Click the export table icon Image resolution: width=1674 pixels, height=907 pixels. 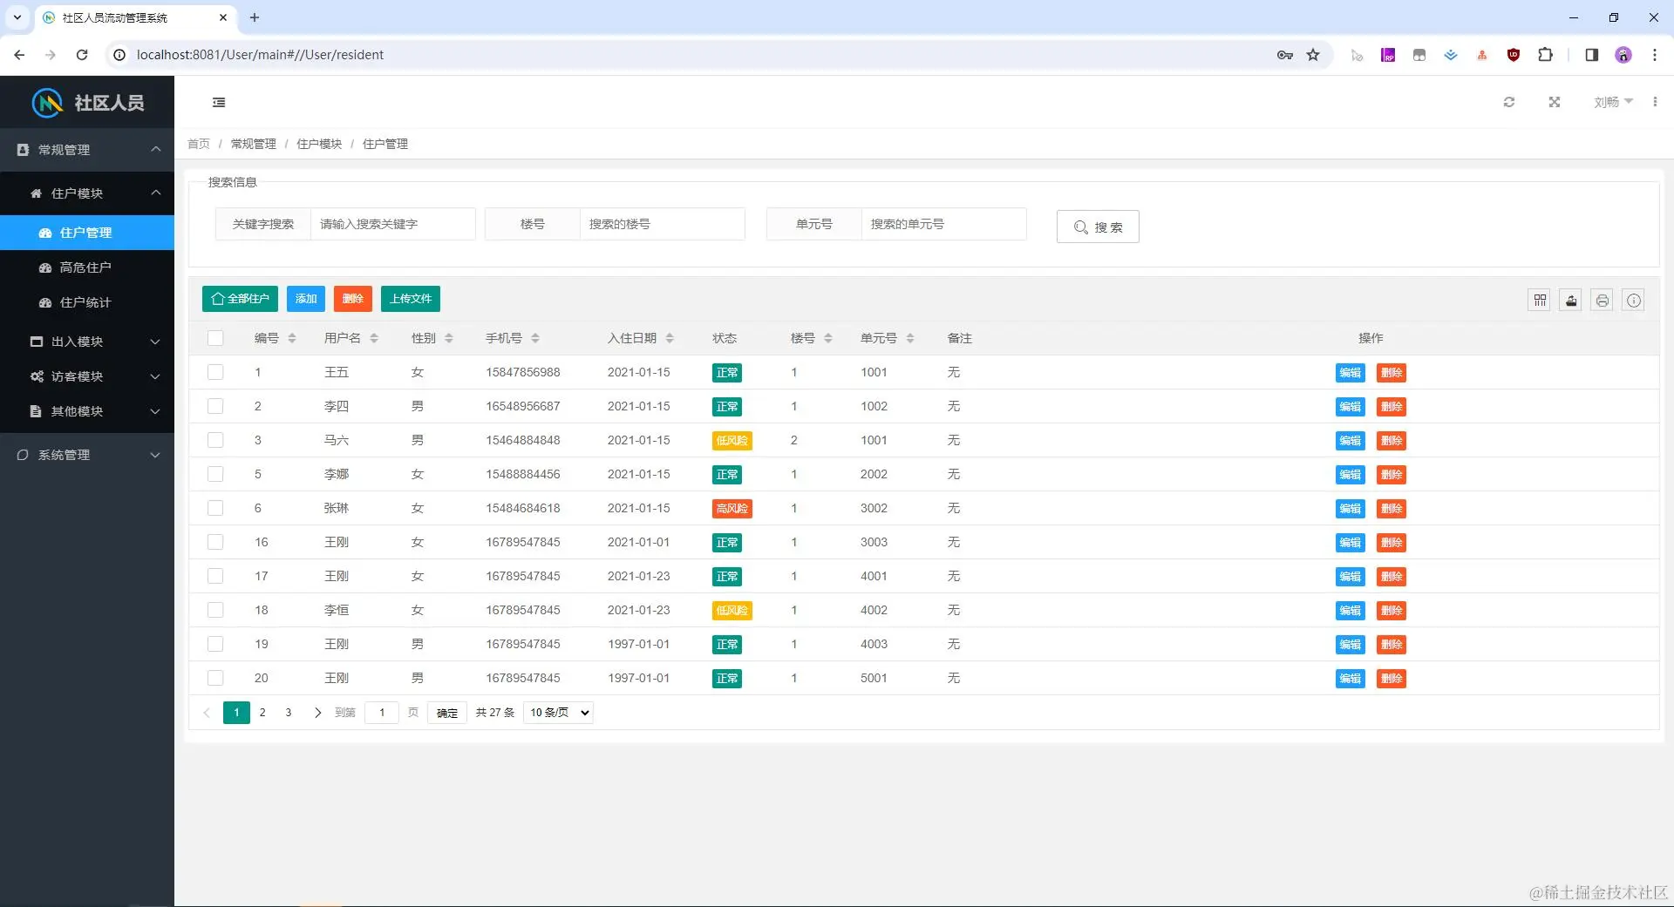pyautogui.click(x=1571, y=301)
